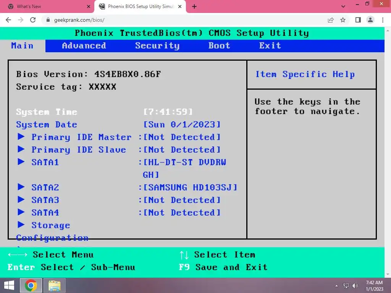Click the Item Specific Help heading
Image resolution: width=391 pixels, height=293 pixels.
pos(305,74)
